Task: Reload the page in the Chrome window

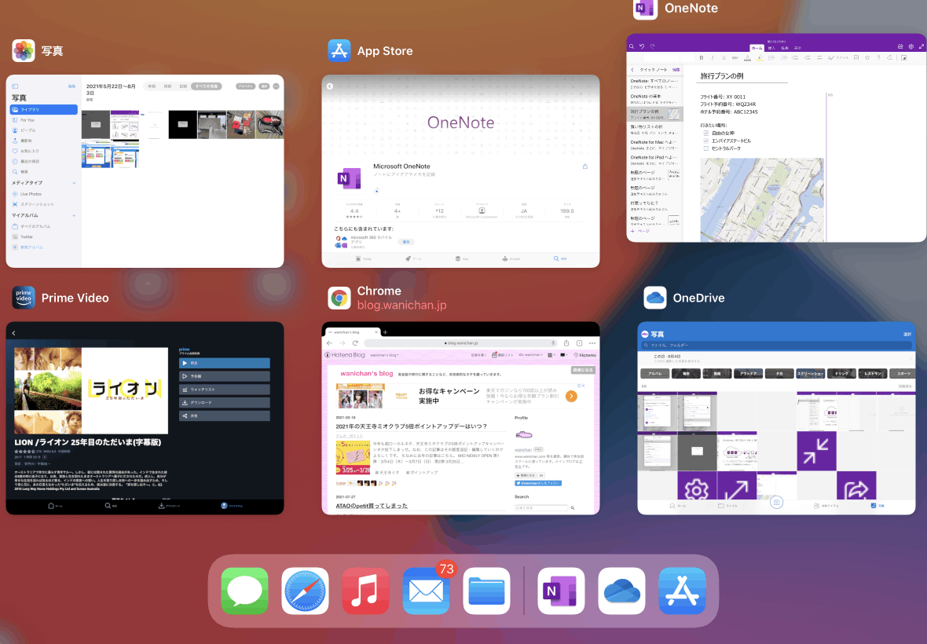Action: click(x=355, y=343)
